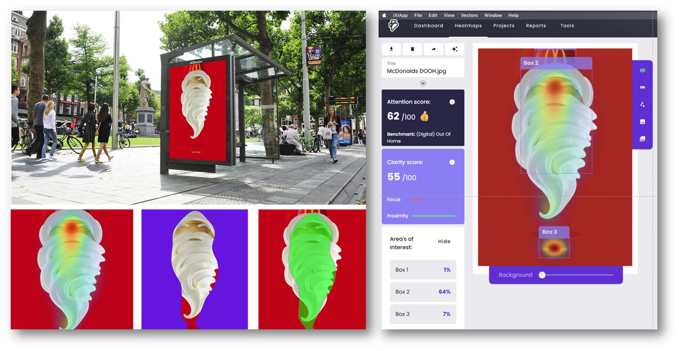Viewport: 679px width, 351px height.
Task: Go to the Dashboard tab
Action: coord(428,26)
